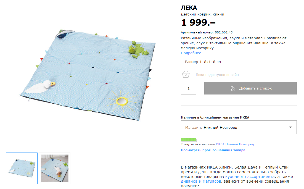This screenshot has width=304, height=189.
Task: Click the ЛЕКА product title
Action: click(189, 7)
